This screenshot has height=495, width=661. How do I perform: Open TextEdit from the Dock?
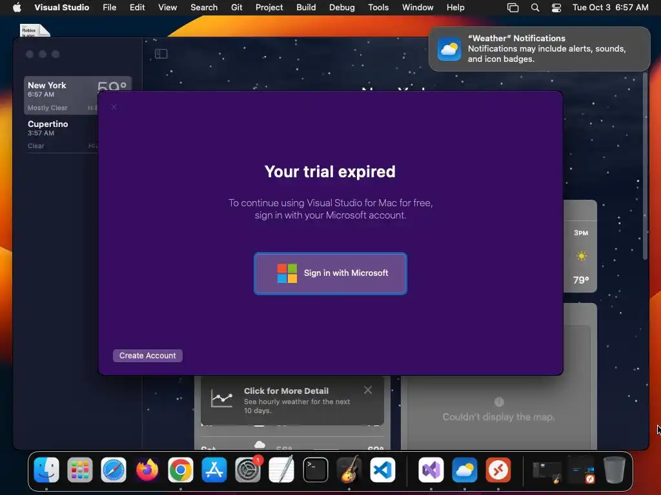[x=281, y=470]
